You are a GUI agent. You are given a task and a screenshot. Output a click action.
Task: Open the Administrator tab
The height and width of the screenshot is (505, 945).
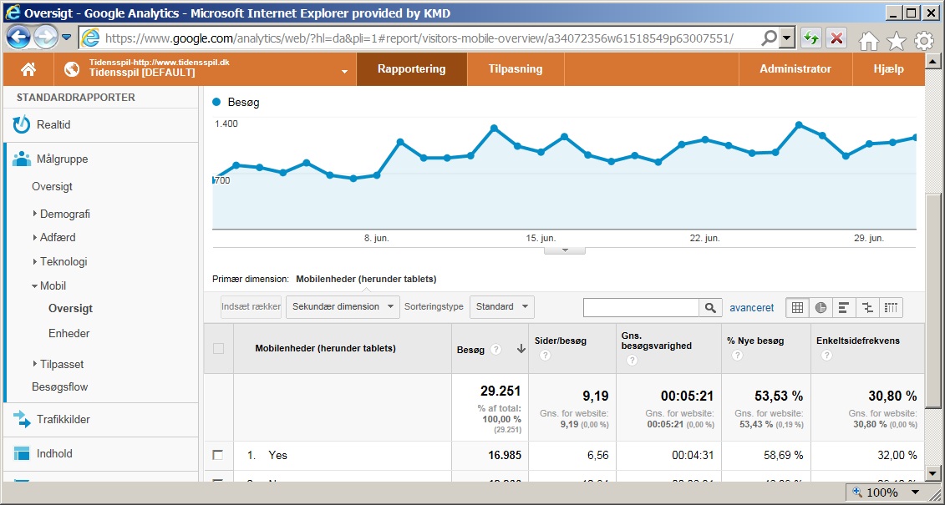pyautogui.click(x=795, y=69)
